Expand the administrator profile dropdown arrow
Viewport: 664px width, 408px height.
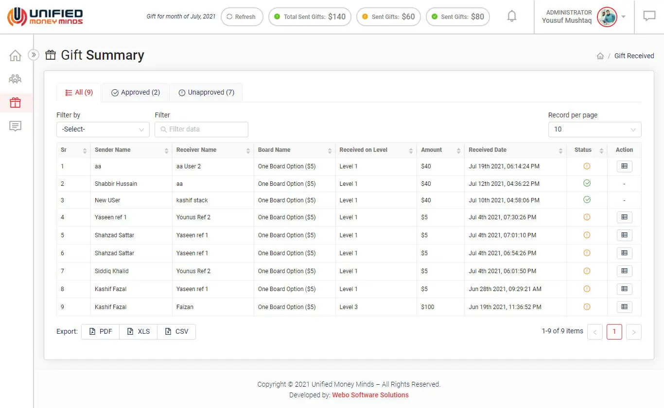624,17
